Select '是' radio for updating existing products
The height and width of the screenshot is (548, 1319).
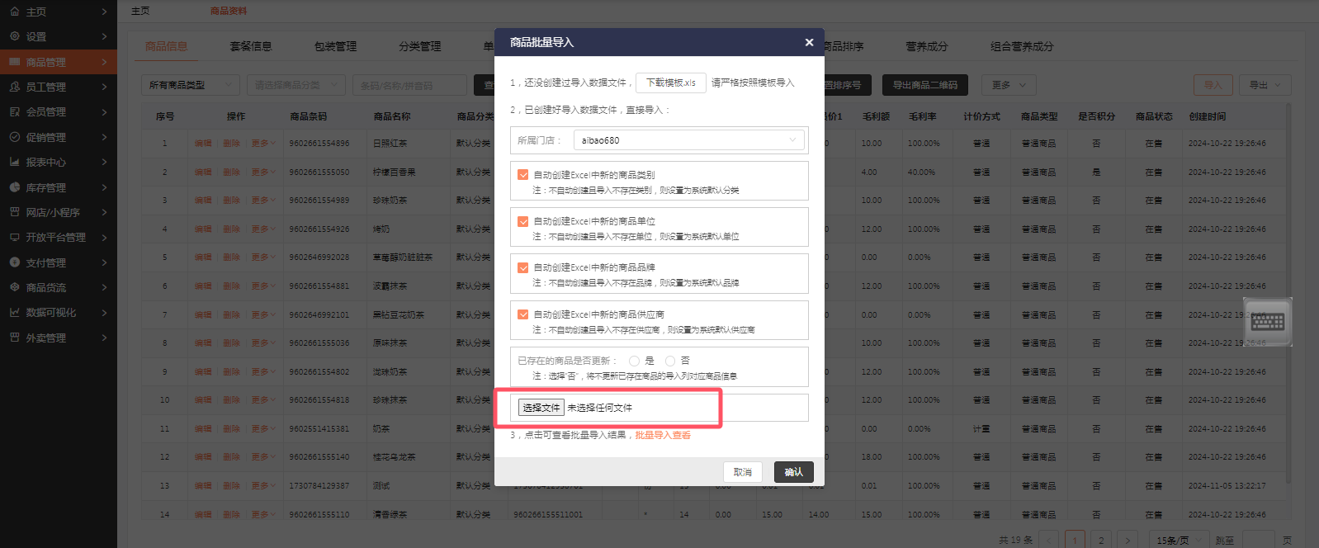coord(634,361)
